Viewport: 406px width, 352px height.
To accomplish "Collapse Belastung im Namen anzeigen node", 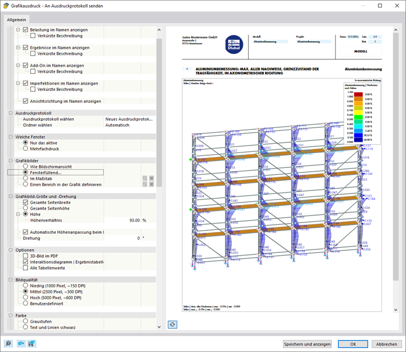I will pos(18,29).
